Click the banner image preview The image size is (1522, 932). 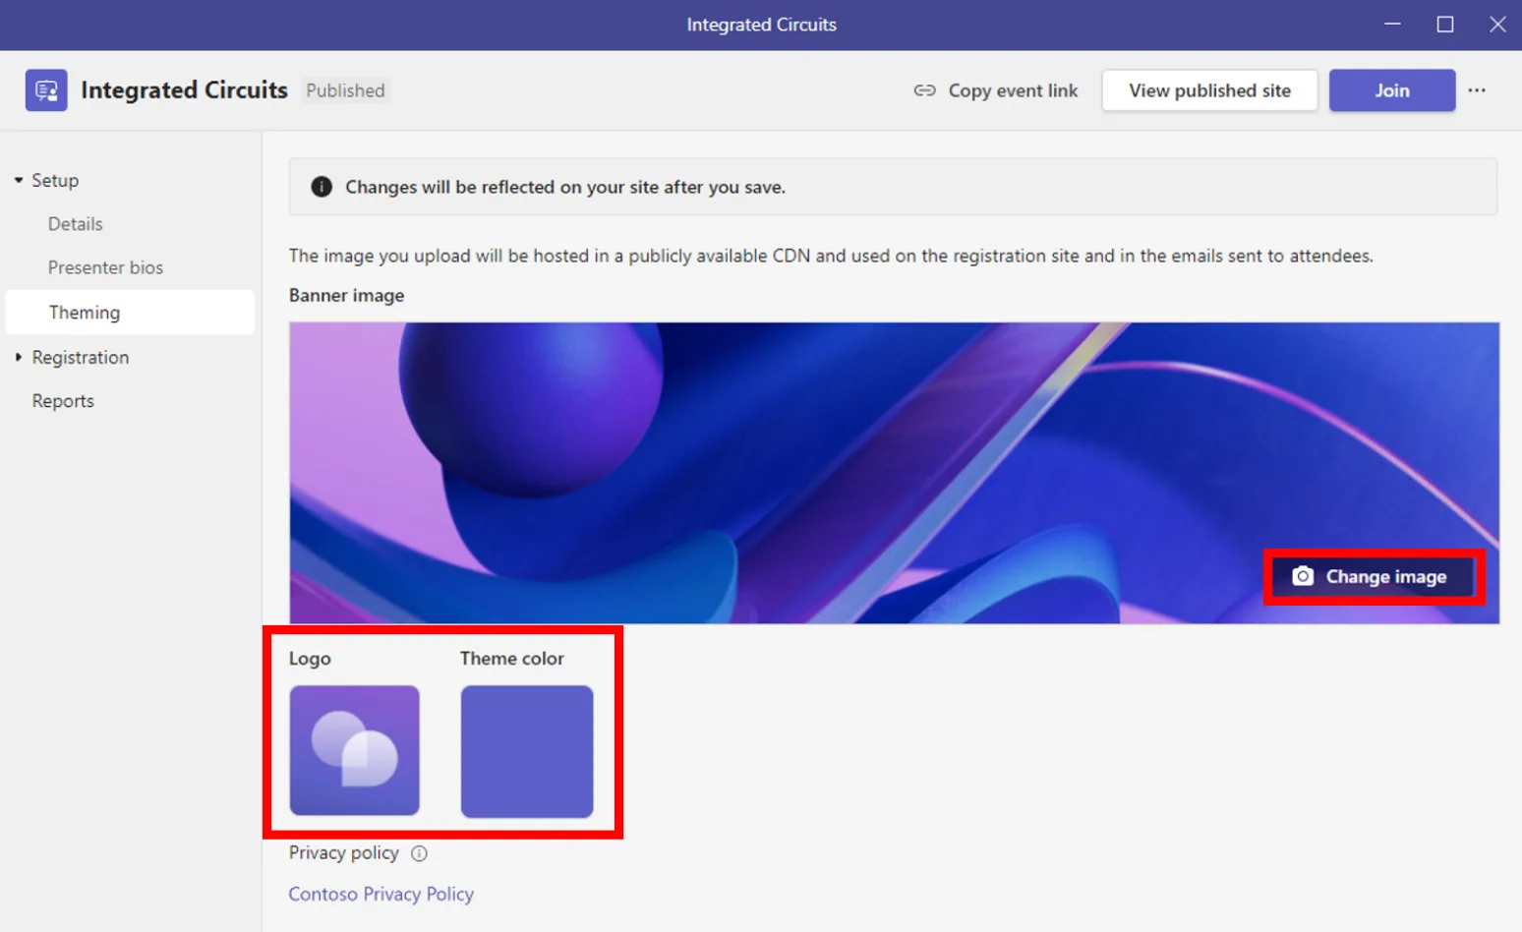point(894,473)
